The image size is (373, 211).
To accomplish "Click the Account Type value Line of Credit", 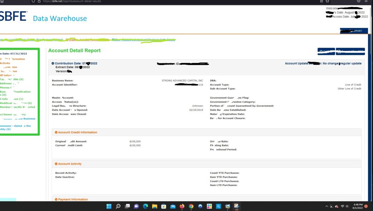I will pyautogui.click(x=353, y=85).
